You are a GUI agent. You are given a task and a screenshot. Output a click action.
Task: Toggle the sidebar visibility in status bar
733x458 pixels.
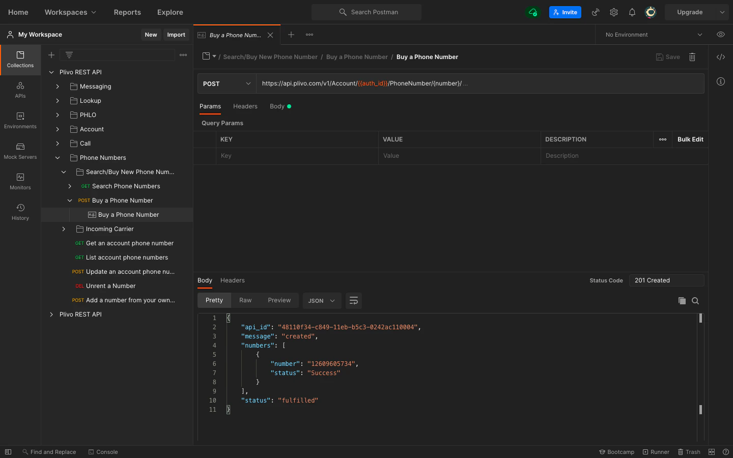(8, 452)
